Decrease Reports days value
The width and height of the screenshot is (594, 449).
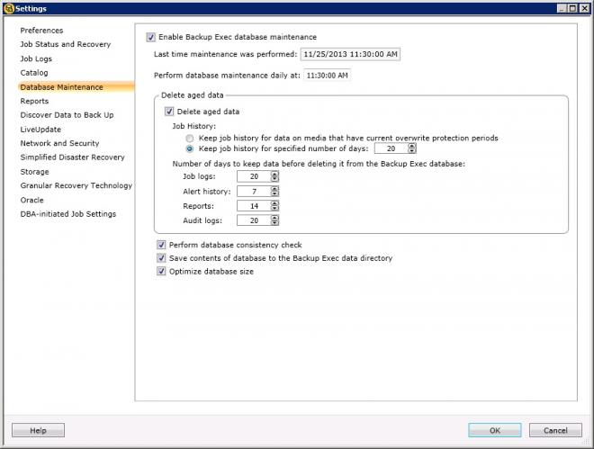(274, 209)
